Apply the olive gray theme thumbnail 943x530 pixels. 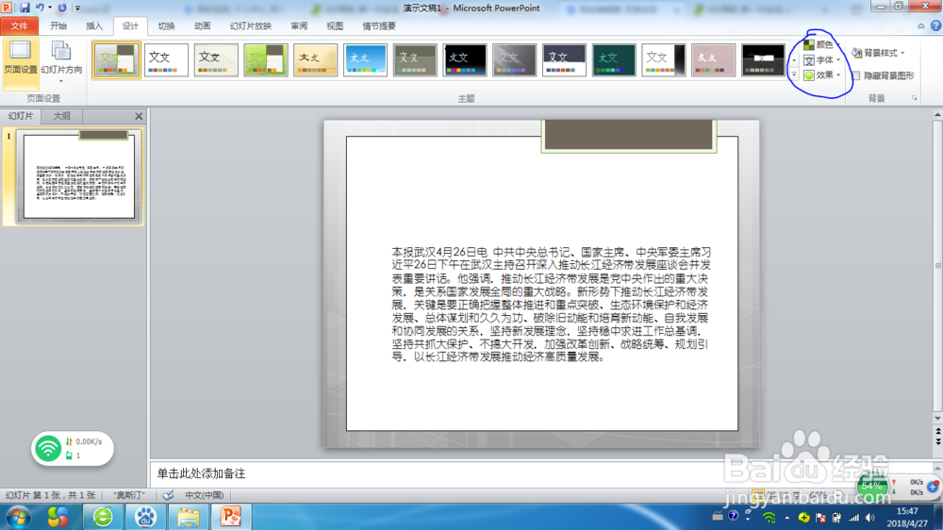pos(415,60)
